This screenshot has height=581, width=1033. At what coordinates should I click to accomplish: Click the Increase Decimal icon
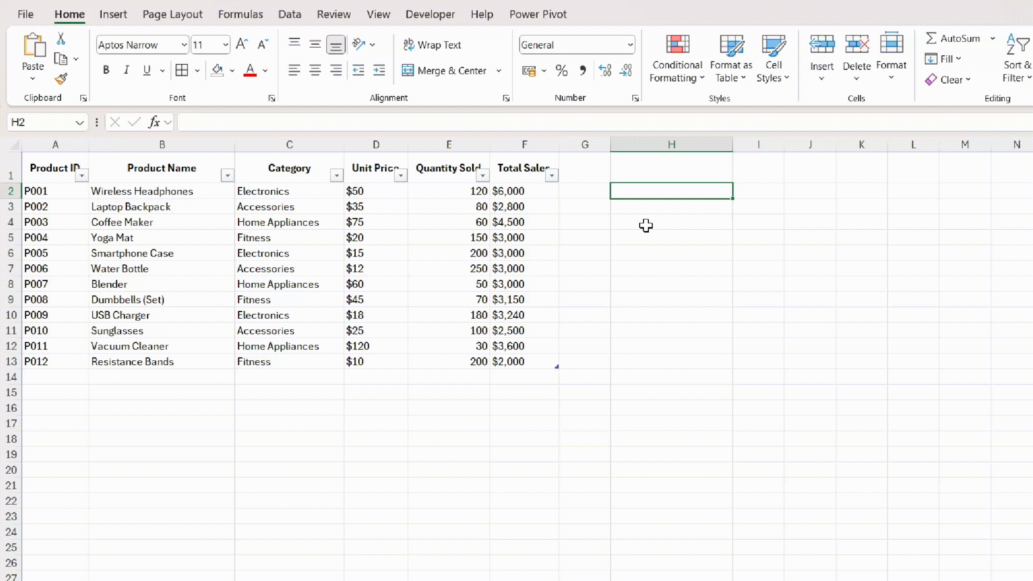click(604, 71)
